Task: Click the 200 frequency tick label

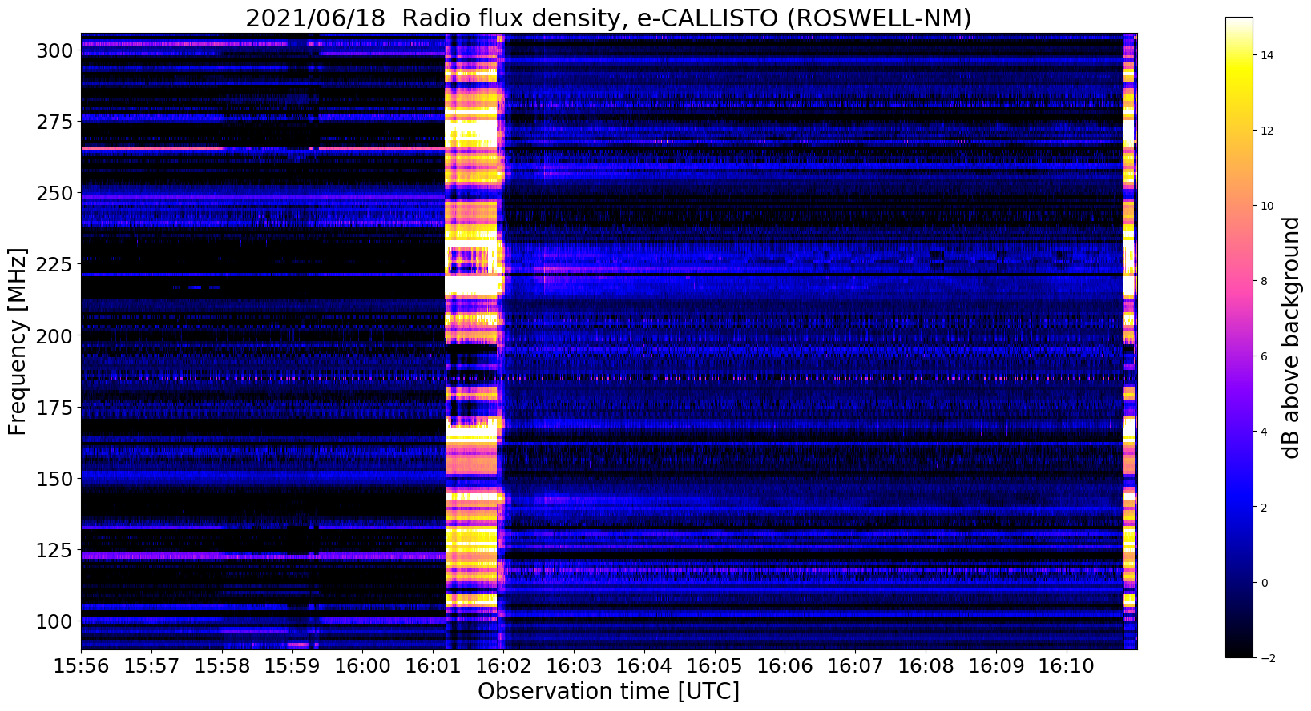Action: 54,335
